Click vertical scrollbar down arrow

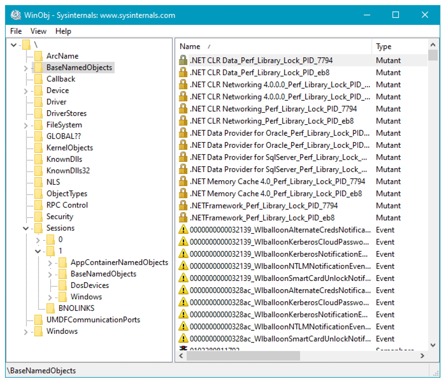(x=433, y=345)
